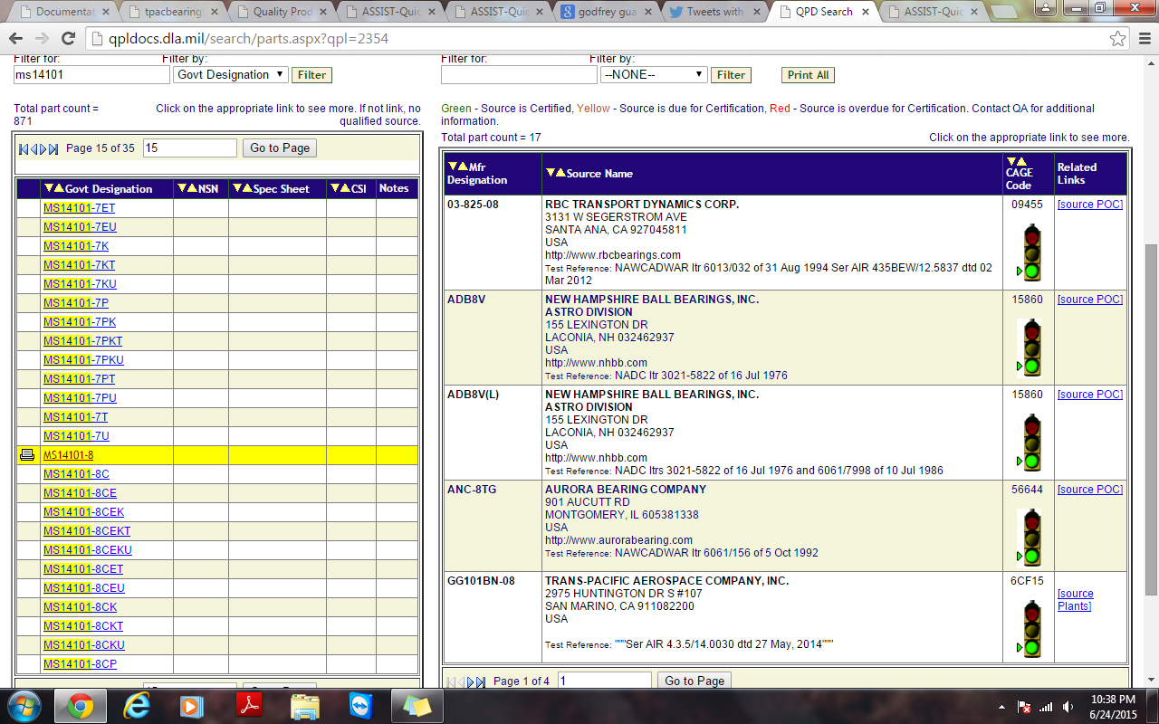The width and height of the screenshot is (1159, 724).
Task: Click the traffic light for GG101BN-08
Action: click(x=1029, y=629)
